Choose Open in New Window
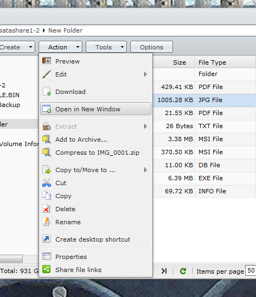 tap(96, 109)
